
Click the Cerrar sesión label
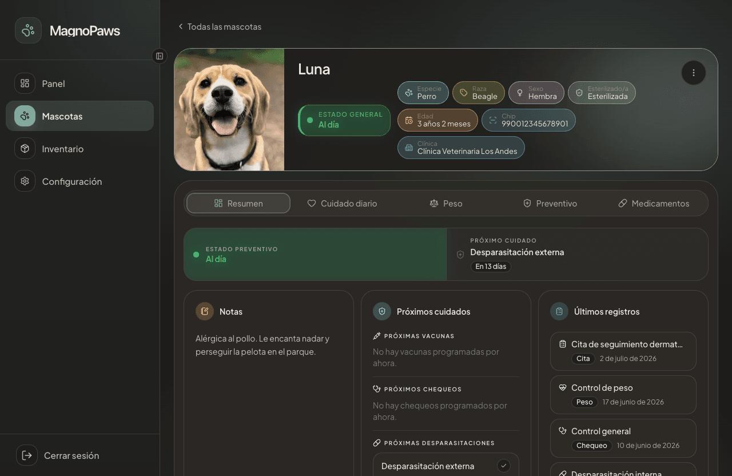click(x=71, y=455)
